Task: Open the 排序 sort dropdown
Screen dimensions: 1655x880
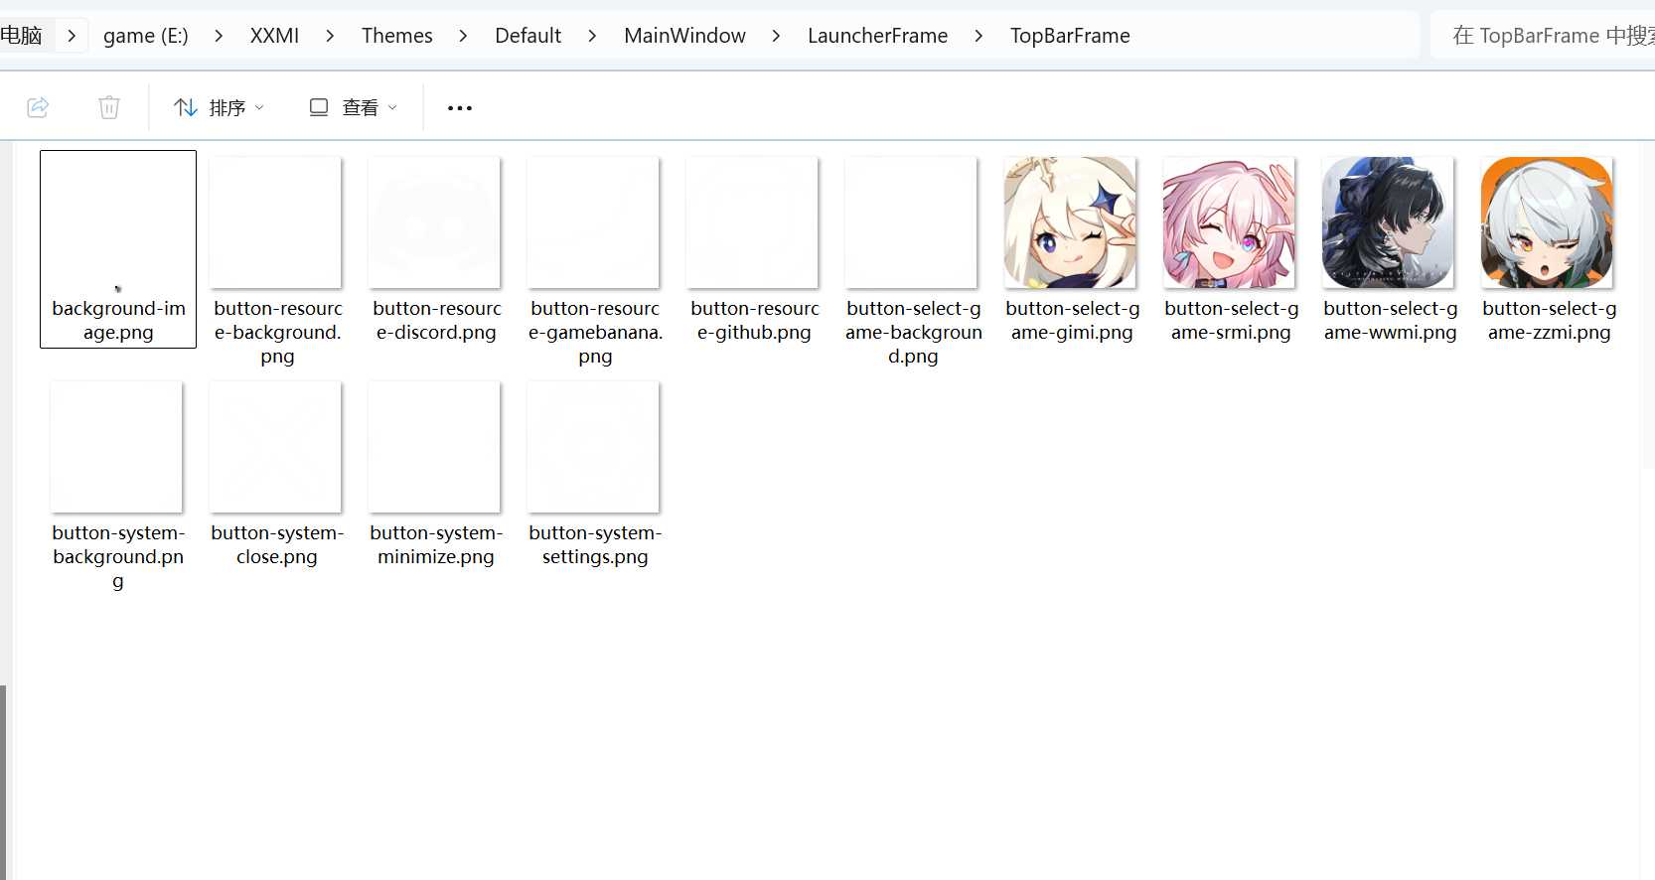Action: (x=219, y=107)
